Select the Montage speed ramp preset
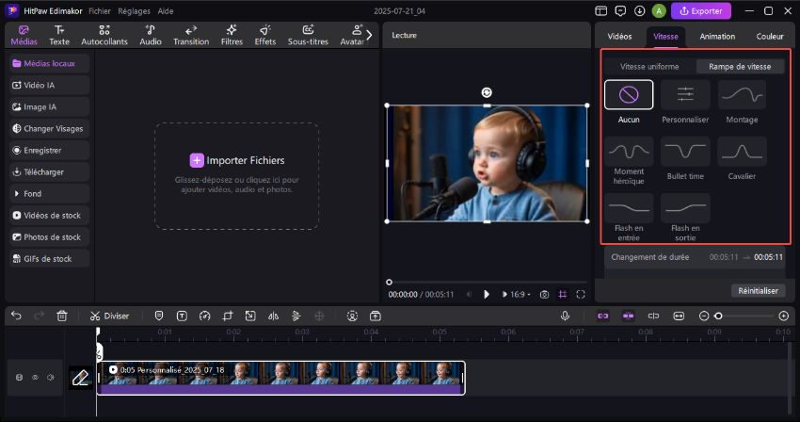This screenshot has height=422, width=800. pos(742,102)
